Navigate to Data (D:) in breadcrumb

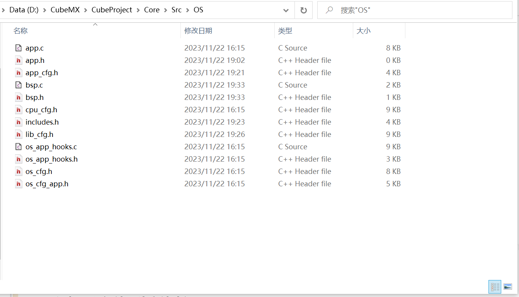[24, 10]
